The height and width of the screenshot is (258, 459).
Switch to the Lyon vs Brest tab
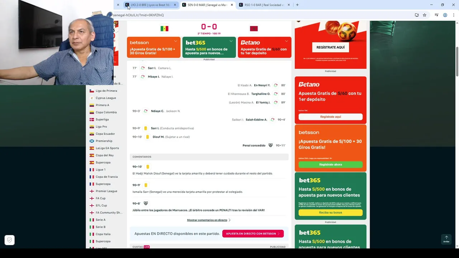coord(151,5)
